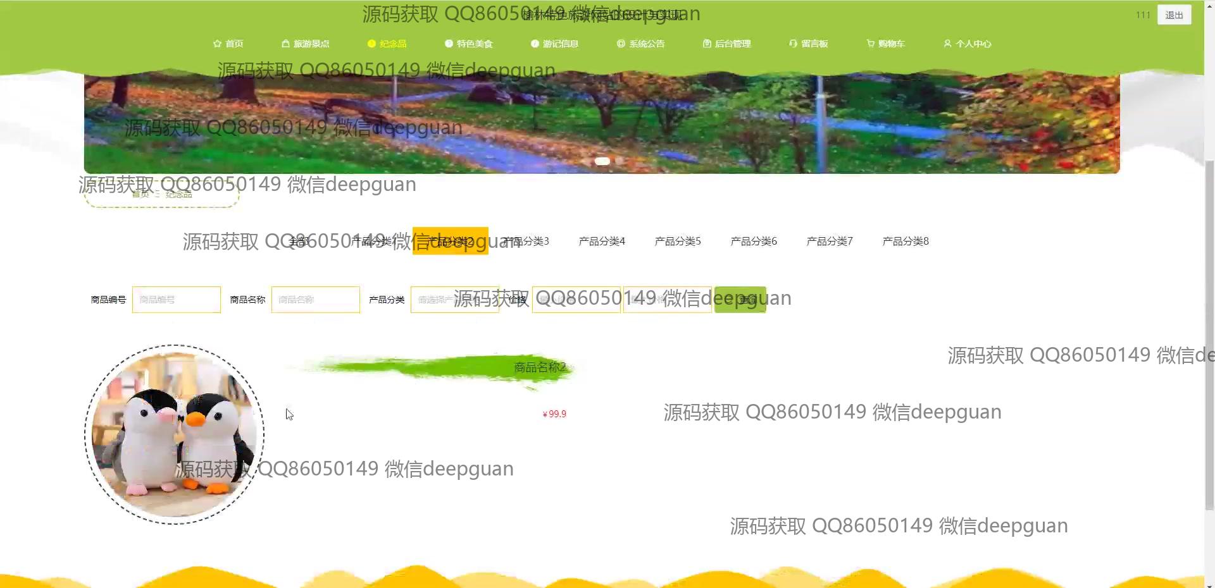Select the highlighted 产品分类2 tab
The width and height of the screenshot is (1215, 588).
pyautogui.click(x=450, y=241)
